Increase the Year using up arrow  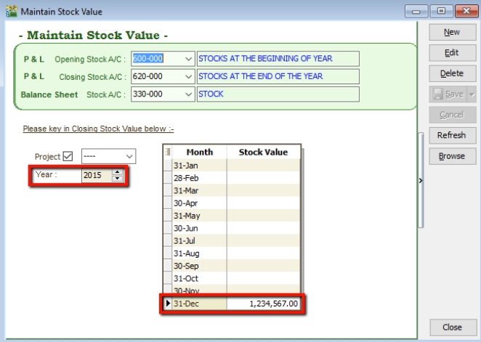pos(117,172)
